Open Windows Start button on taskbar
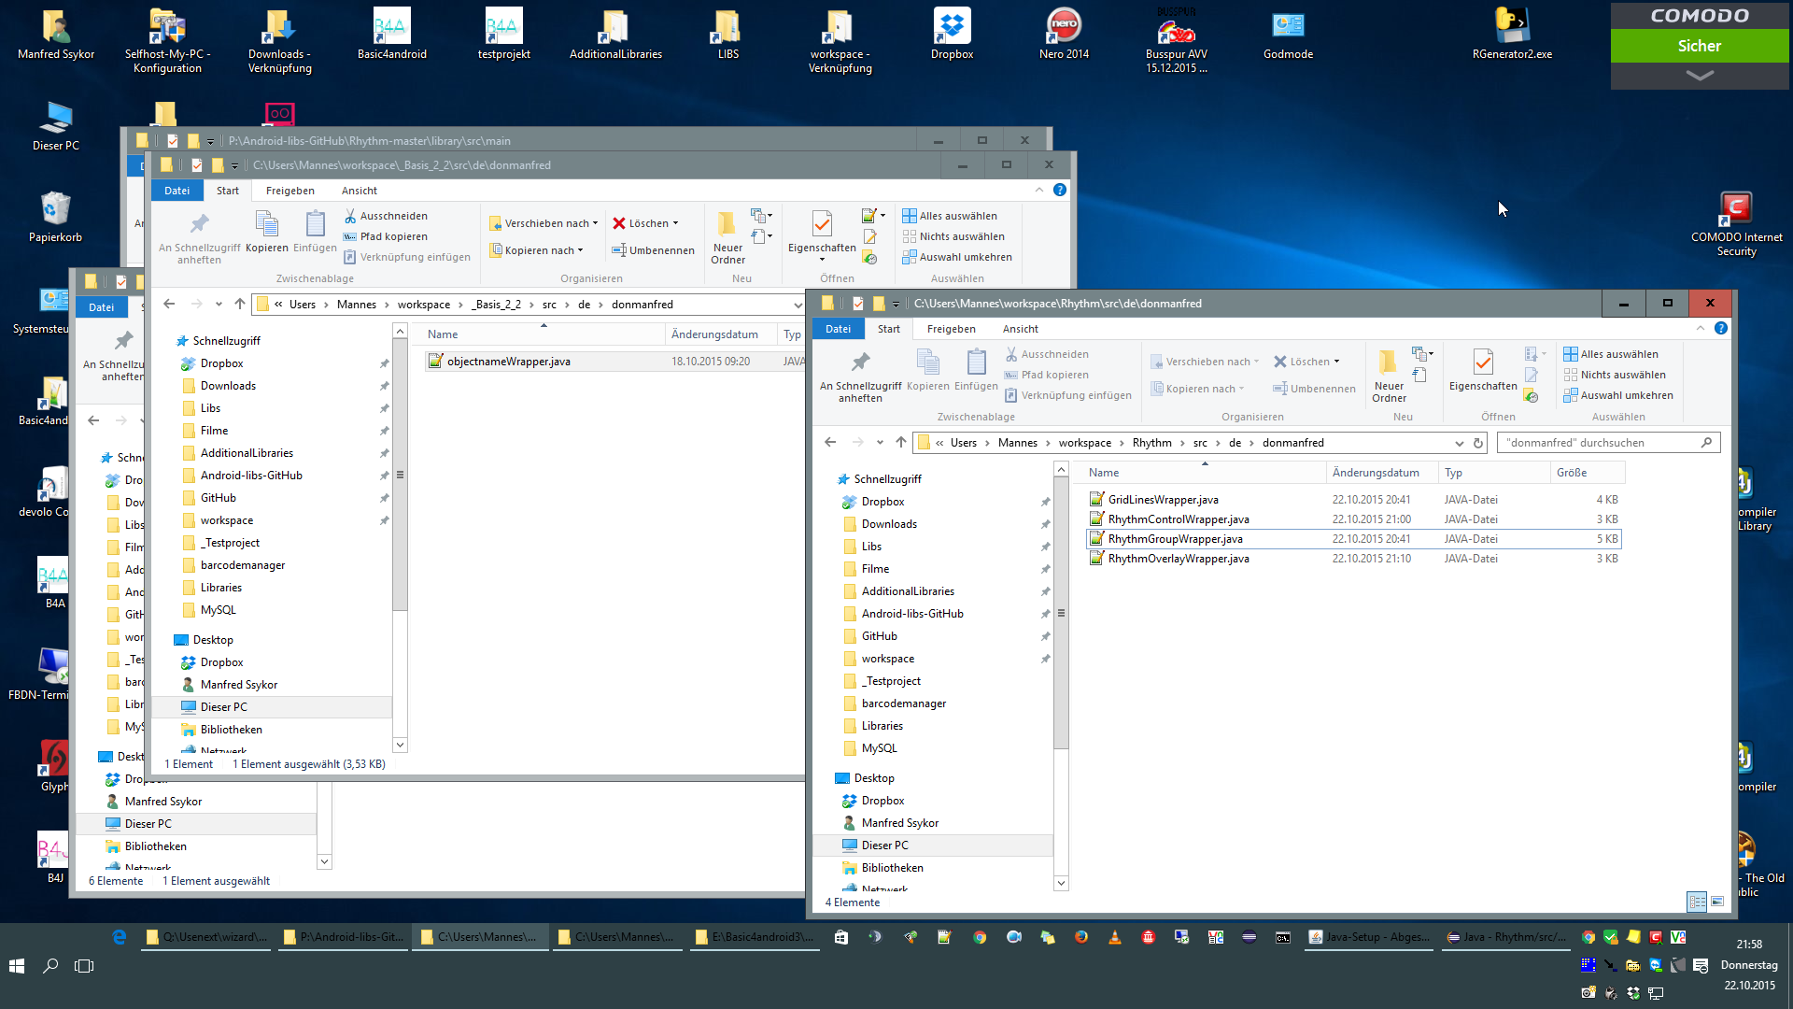Screen dimensions: 1793x1009 (x=17, y=966)
